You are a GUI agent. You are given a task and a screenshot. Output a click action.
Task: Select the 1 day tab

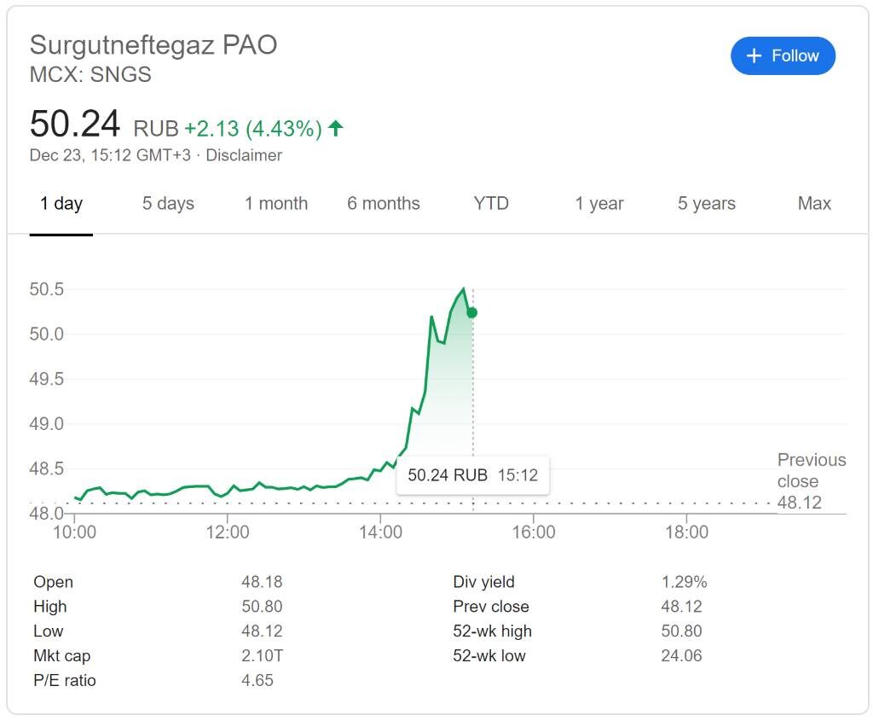[x=61, y=204]
